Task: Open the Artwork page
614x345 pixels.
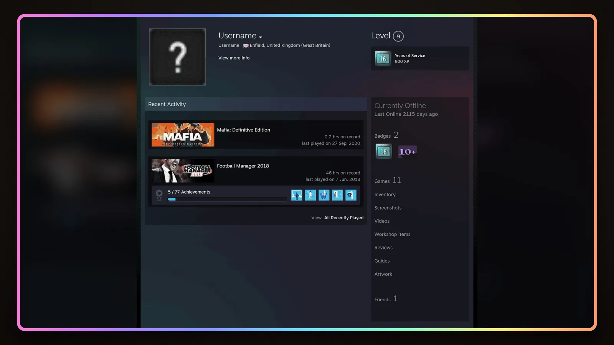Action: (x=383, y=274)
